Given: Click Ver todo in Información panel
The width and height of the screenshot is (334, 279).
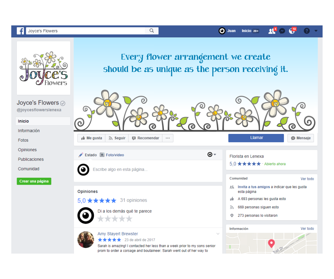Looking at the screenshot, I should click(x=307, y=229).
